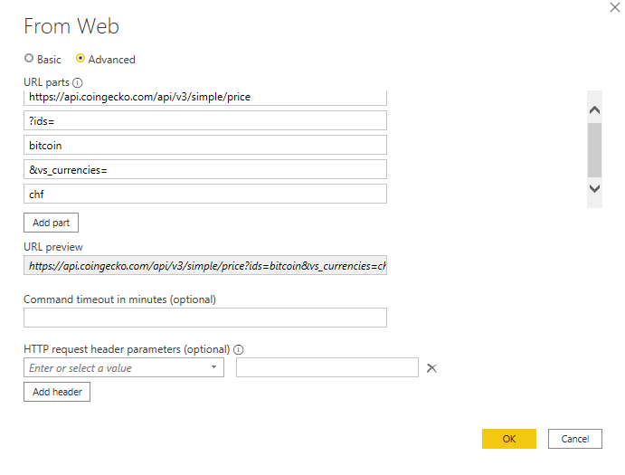Screen dimensions: 625x475
Task: Click the &vs_currencies= URL part field
Action: pos(205,169)
